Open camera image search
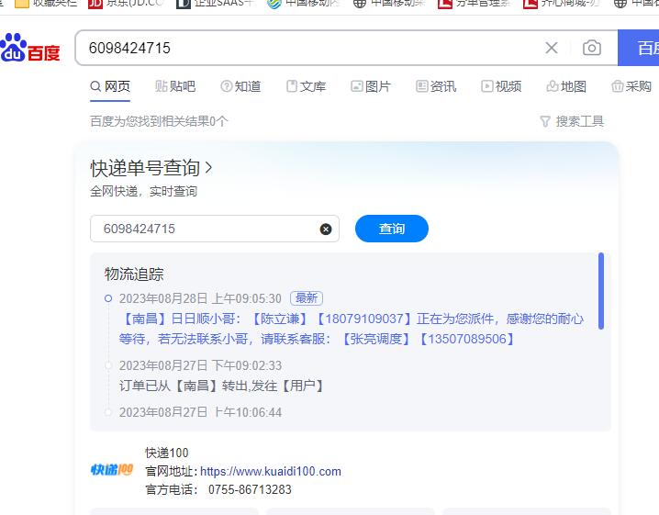The image size is (659, 515). click(592, 48)
